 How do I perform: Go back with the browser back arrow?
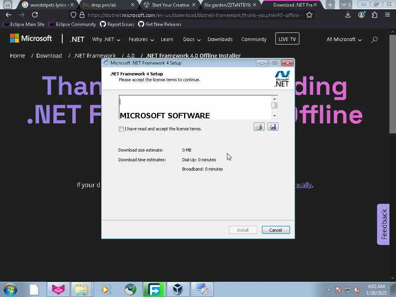[x=9, y=15]
